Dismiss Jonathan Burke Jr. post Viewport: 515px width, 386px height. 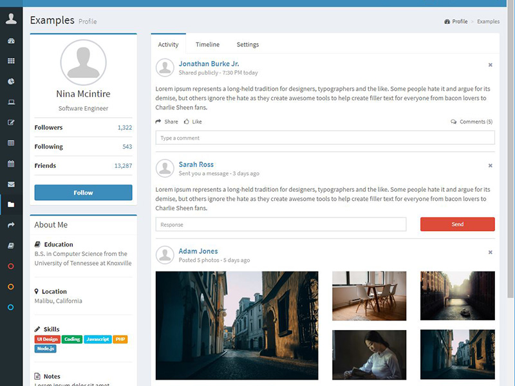491,65
